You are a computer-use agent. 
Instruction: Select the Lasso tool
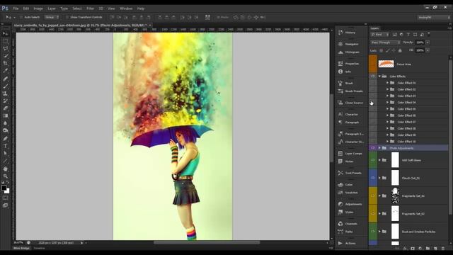coord(5,49)
